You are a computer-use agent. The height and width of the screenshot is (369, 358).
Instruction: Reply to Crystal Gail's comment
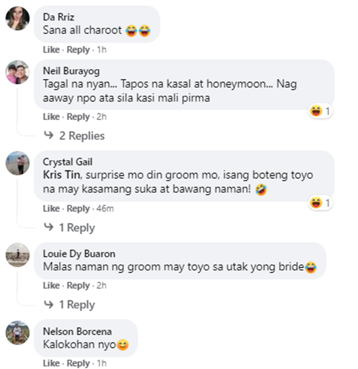coord(78,208)
